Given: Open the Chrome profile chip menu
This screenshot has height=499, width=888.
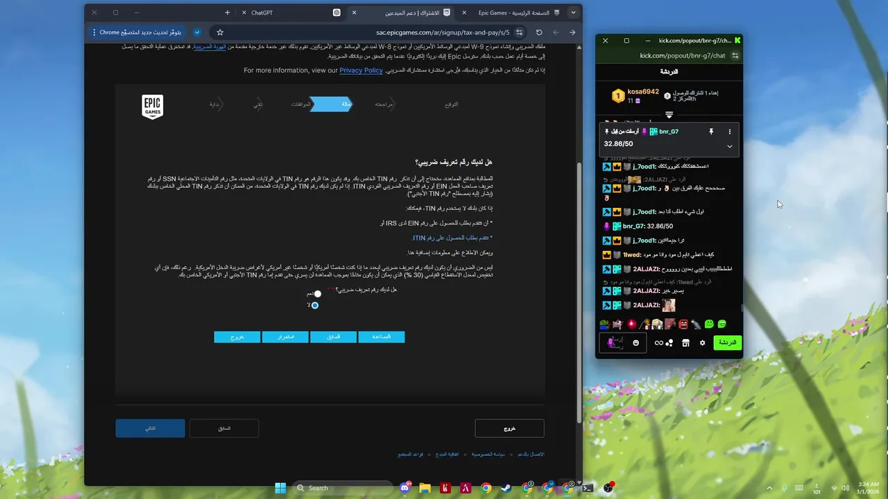Looking at the screenshot, I should 197,32.
